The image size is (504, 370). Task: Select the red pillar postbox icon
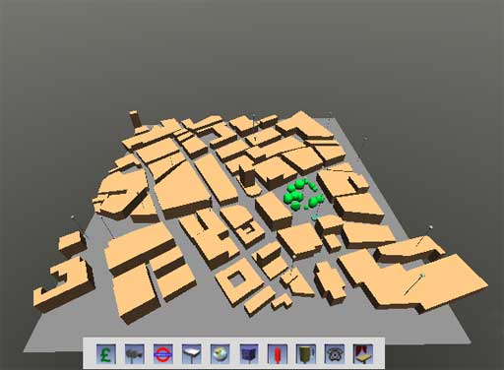point(278,354)
